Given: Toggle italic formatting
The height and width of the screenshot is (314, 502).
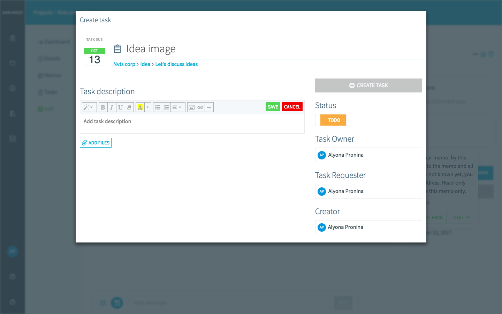Looking at the screenshot, I should point(112,107).
